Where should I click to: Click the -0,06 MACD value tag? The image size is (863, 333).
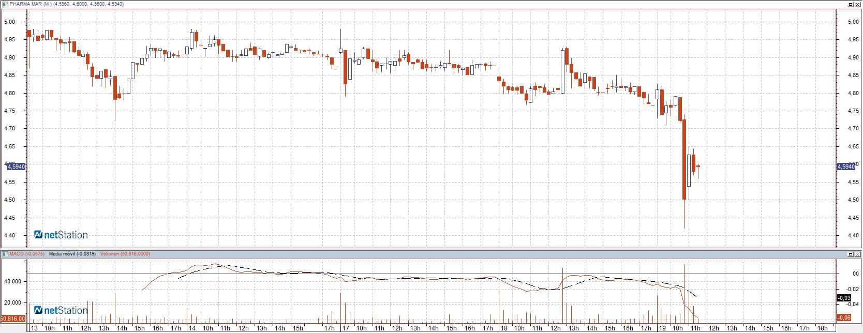(x=844, y=317)
